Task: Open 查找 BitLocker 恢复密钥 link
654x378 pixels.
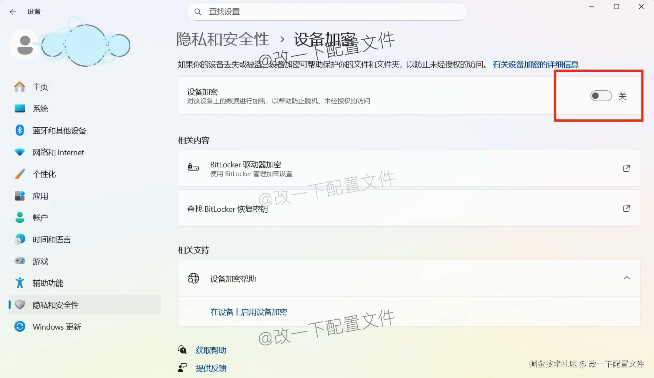Action: [x=227, y=209]
